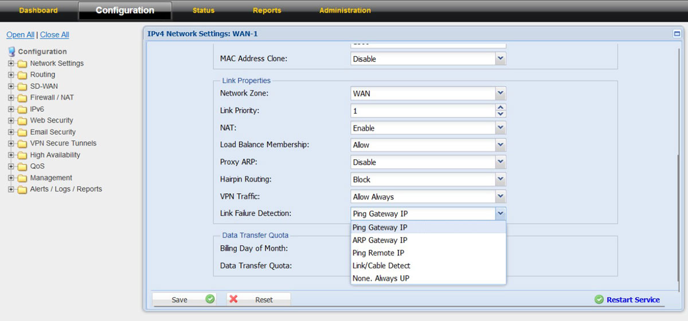Viewport: 688px width, 321px height.
Task: Click the Link Priority input field
Action: (x=423, y=111)
